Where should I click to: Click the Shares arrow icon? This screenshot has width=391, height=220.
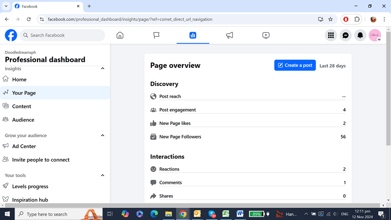pos(153,196)
